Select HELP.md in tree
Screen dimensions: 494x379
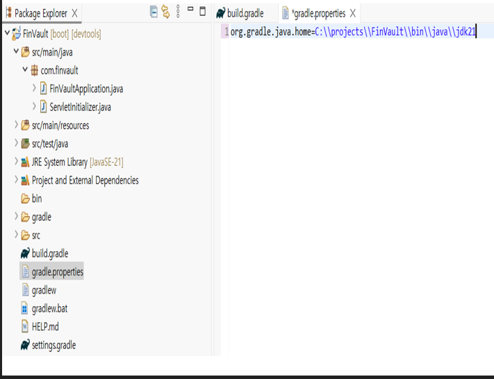tap(45, 326)
